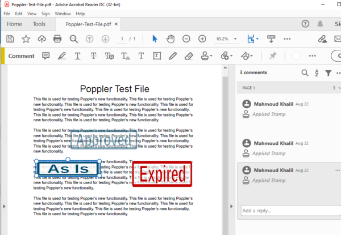The image size is (341, 235).
Task: Select the Eraser tool
Action: [x=189, y=56]
